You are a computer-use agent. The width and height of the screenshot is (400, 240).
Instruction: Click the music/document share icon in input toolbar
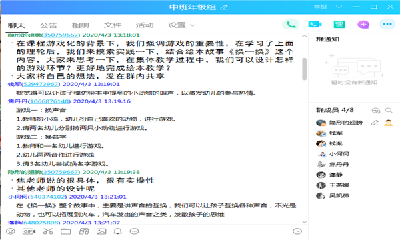84,231
